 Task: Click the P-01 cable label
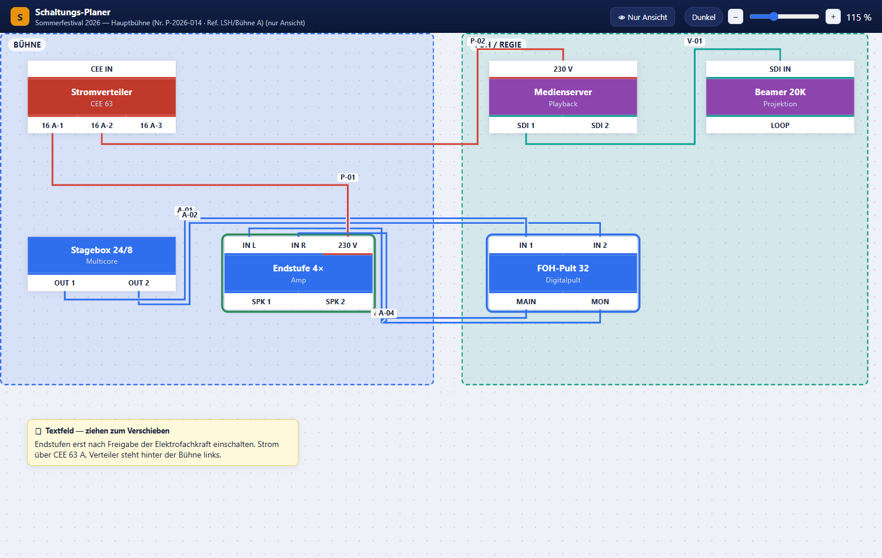pos(348,177)
